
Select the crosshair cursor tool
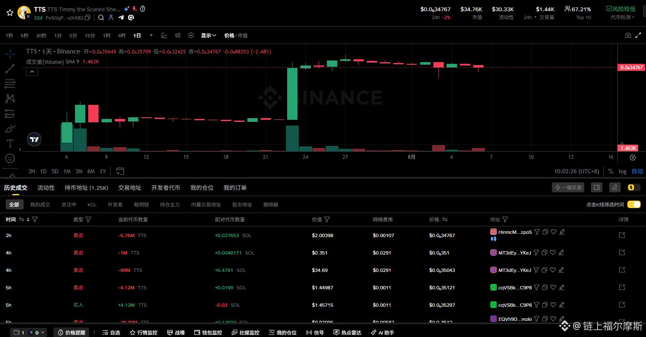pos(10,54)
